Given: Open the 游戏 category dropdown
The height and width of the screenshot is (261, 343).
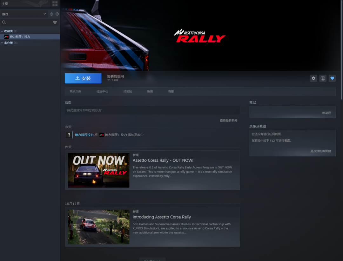Looking at the screenshot, I should click(24, 14).
